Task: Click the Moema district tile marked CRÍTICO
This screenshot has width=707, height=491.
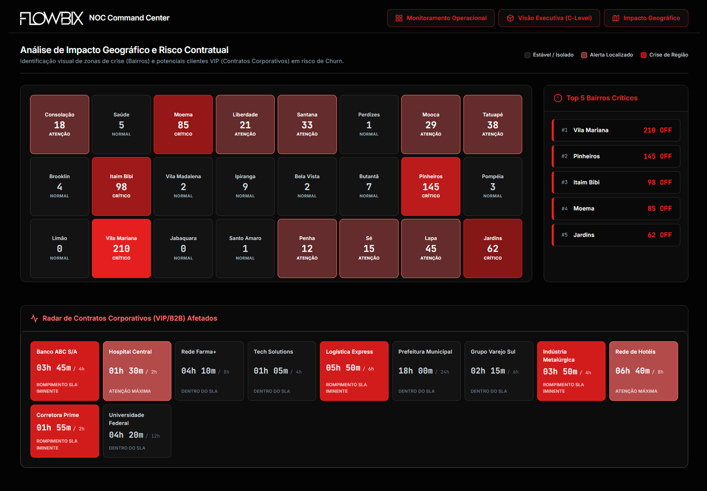Action: (x=183, y=124)
